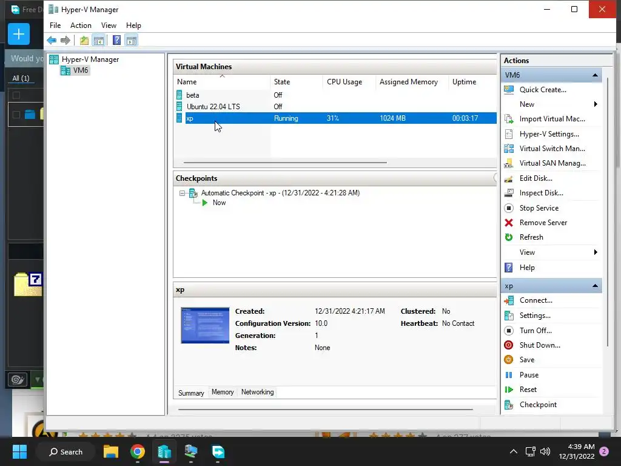Click Edit Disk action
This screenshot has height=466, width=621.
[535, 178]
